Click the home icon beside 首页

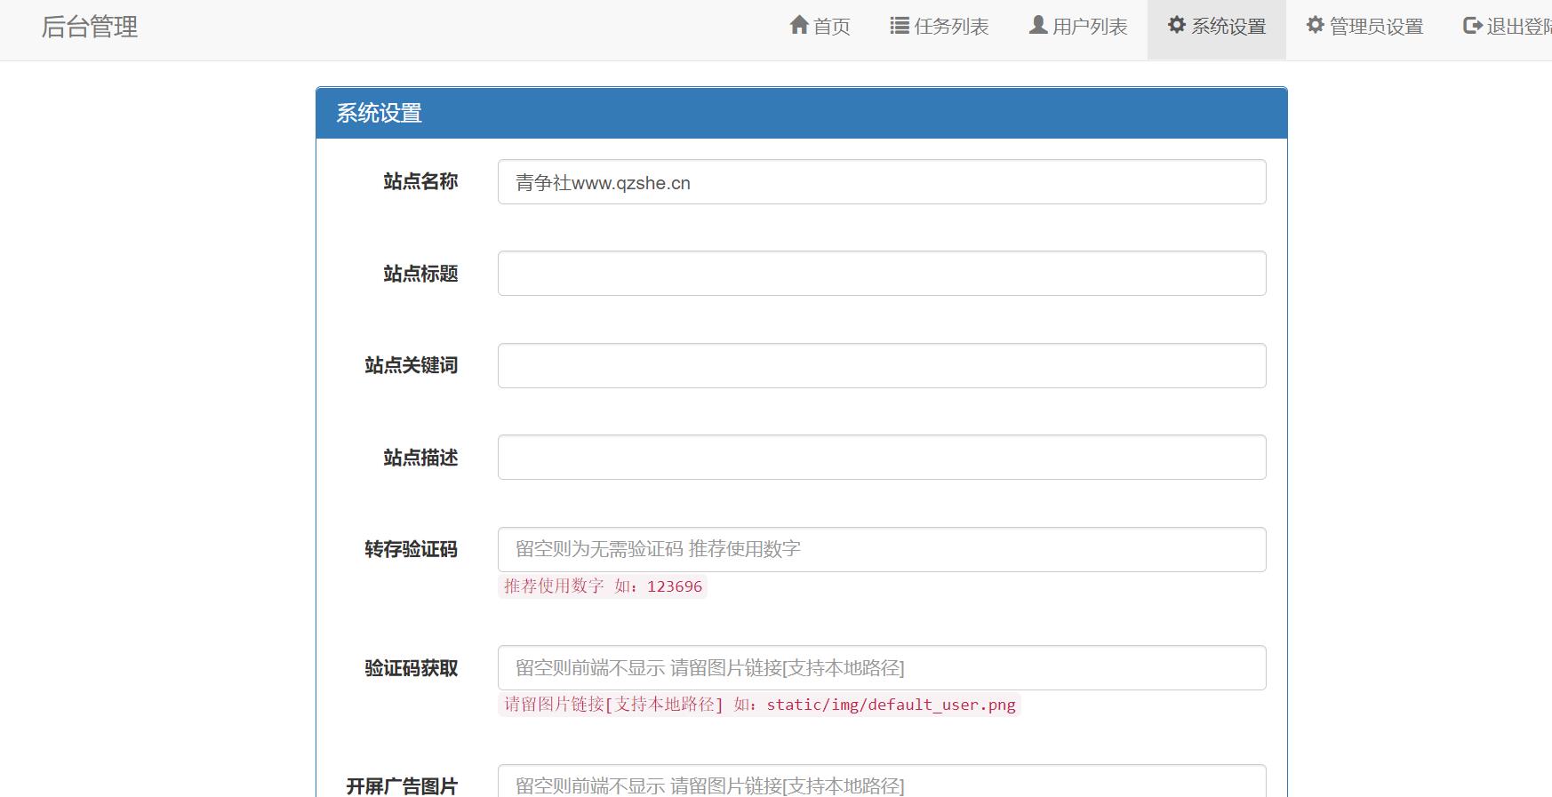[x=799, y=25]
